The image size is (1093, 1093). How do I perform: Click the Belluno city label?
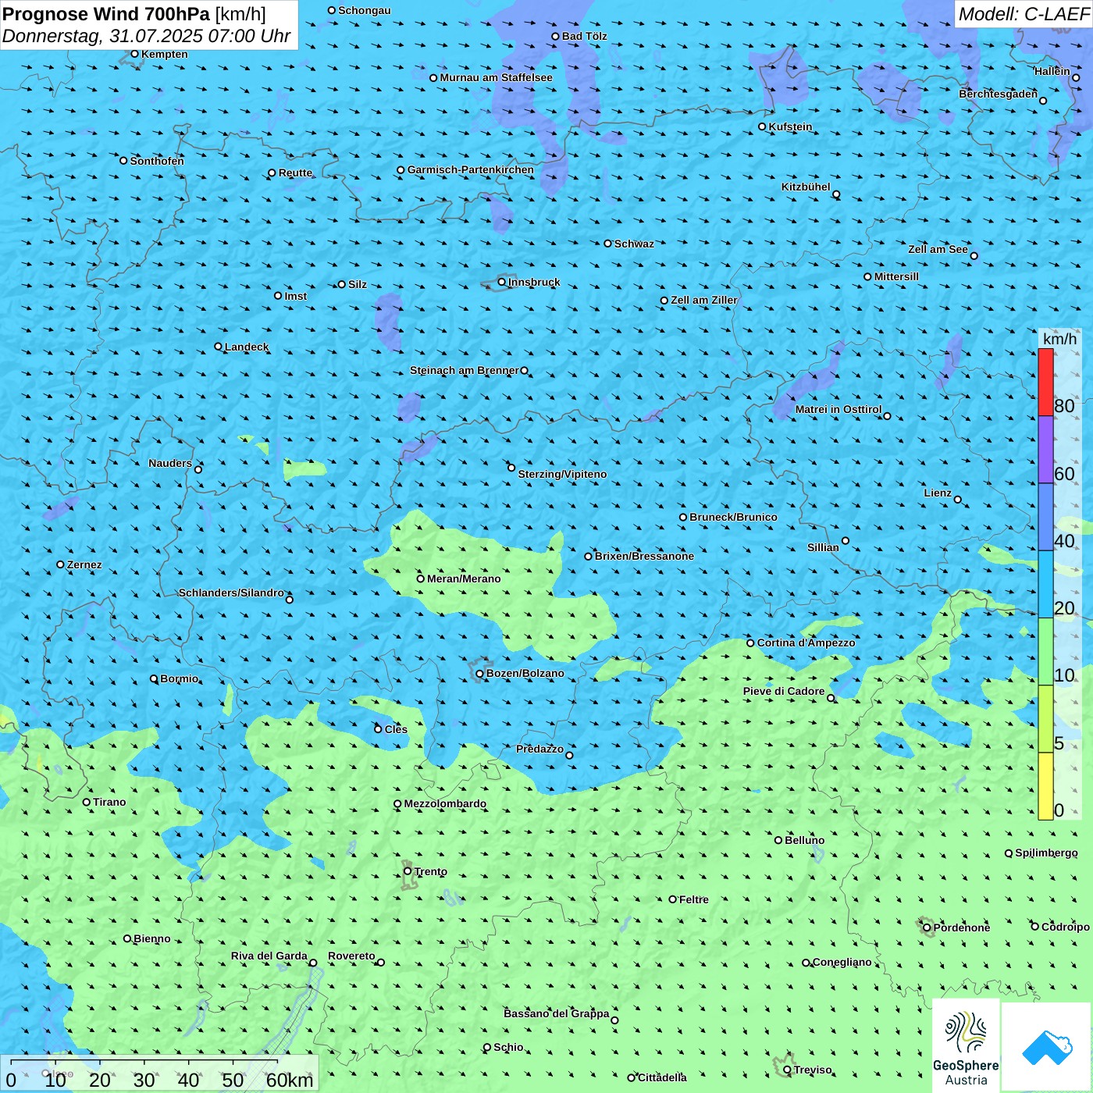point(804,840)
